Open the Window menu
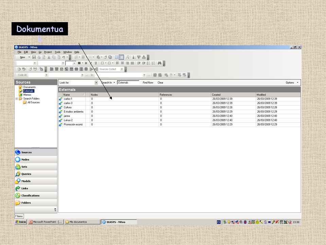The image size is (326, 245). tap(68, 52)
